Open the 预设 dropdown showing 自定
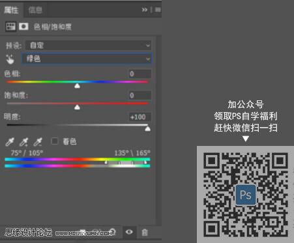Screen dimensions: 294x243 [x=89, y=46]
